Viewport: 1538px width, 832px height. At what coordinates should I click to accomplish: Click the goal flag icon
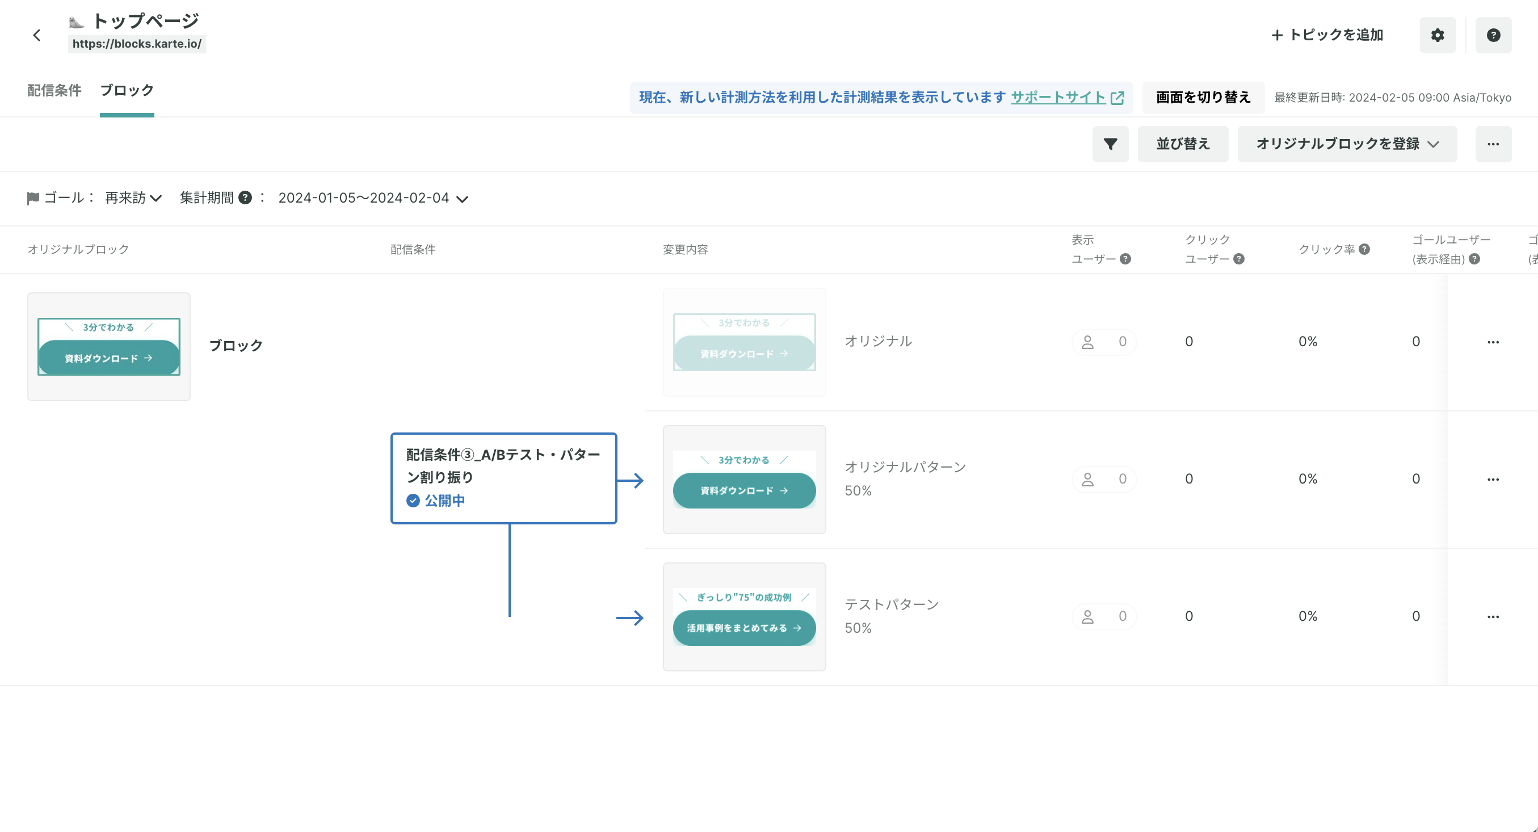tap(33, 198)
